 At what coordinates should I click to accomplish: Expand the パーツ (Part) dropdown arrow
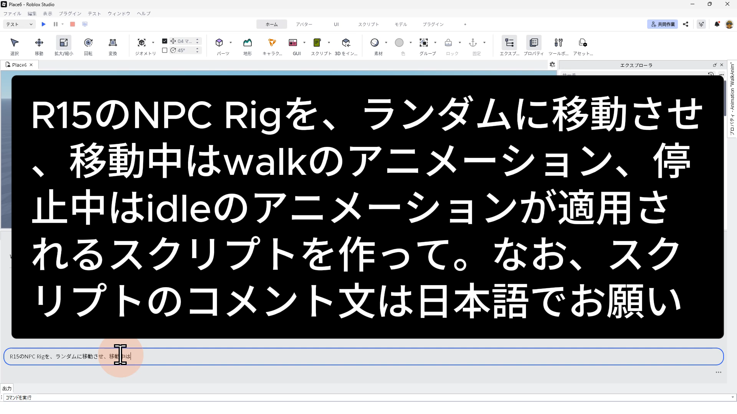(x=230, y=43)
